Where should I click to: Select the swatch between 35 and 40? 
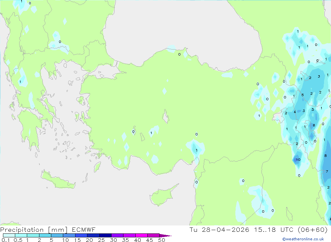point(129,235)
